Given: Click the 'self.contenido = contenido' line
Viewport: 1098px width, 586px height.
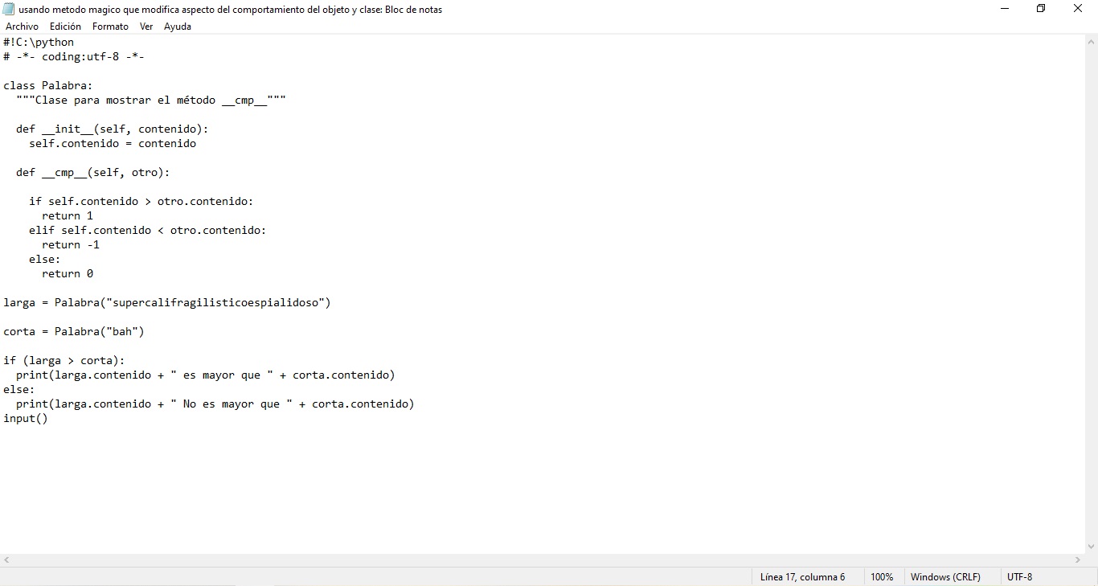Looking at the screenshot, I should pos(113,143).
